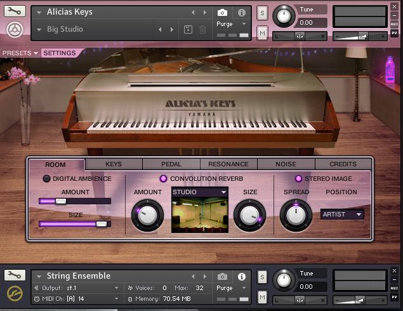Click the Convolution Reverb AMOUNT knob
This screenshot has width=403, height=311.
(147, 215)
